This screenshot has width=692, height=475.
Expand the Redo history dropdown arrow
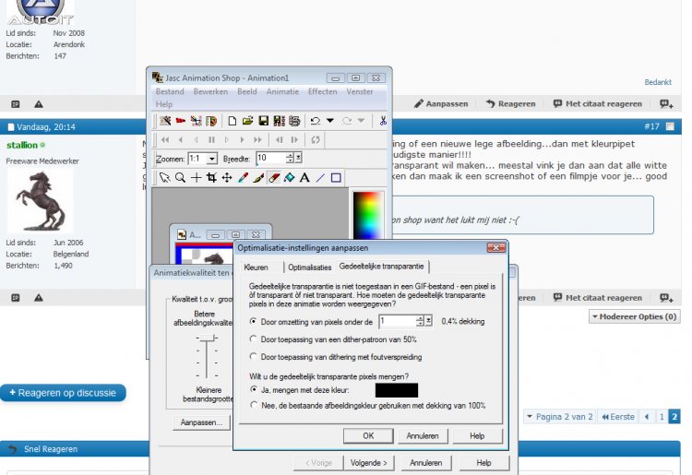361,121
